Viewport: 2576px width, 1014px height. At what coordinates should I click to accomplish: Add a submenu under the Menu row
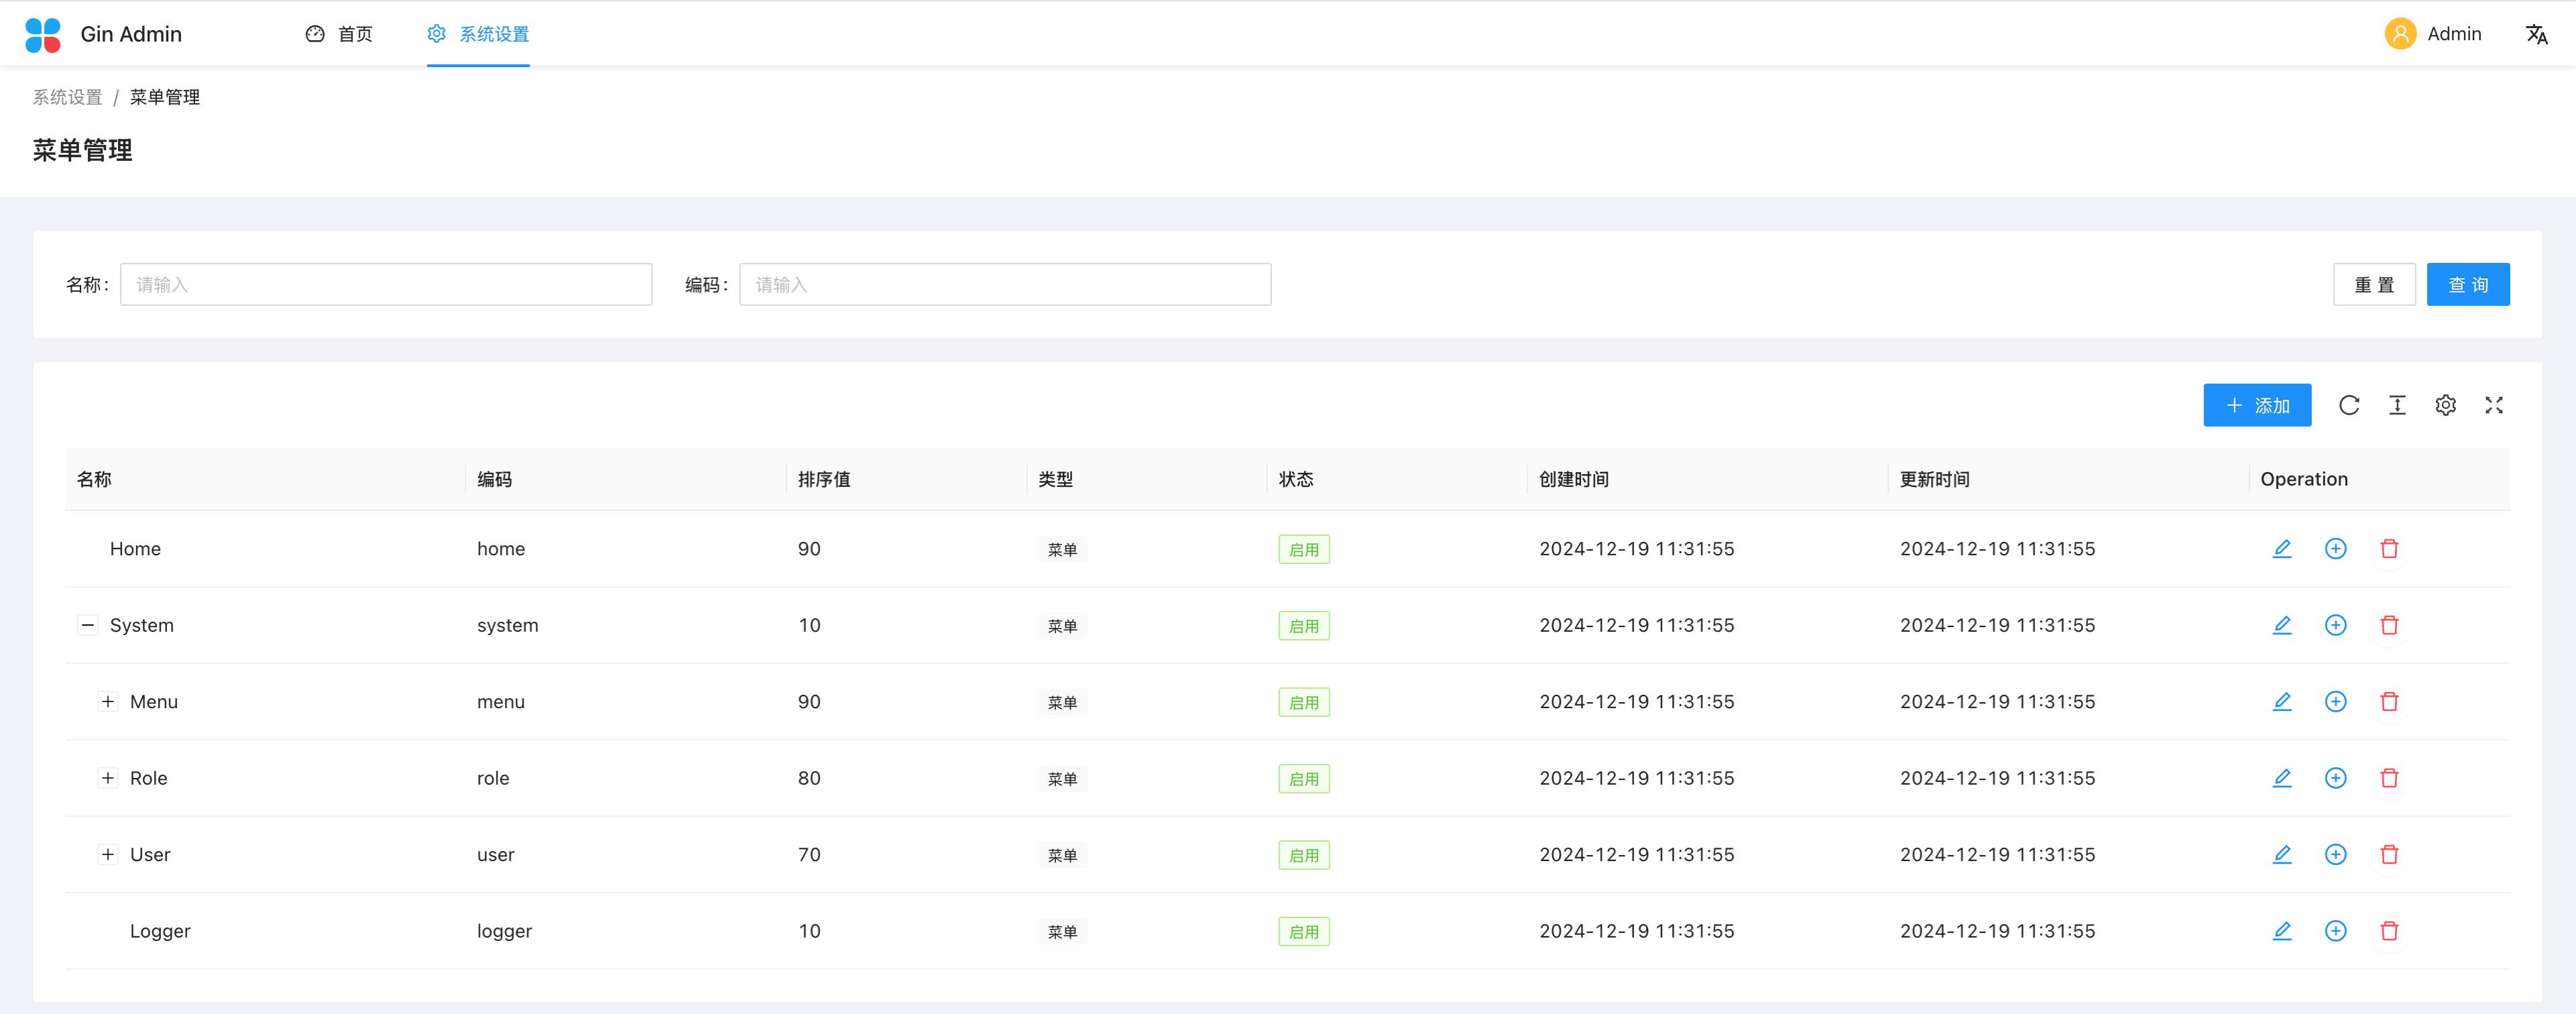[x=2335, y=701]
